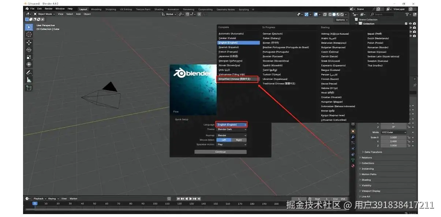
Task: Toggle Collection exclude checkbox in outliner
Action: pos(406,23)
